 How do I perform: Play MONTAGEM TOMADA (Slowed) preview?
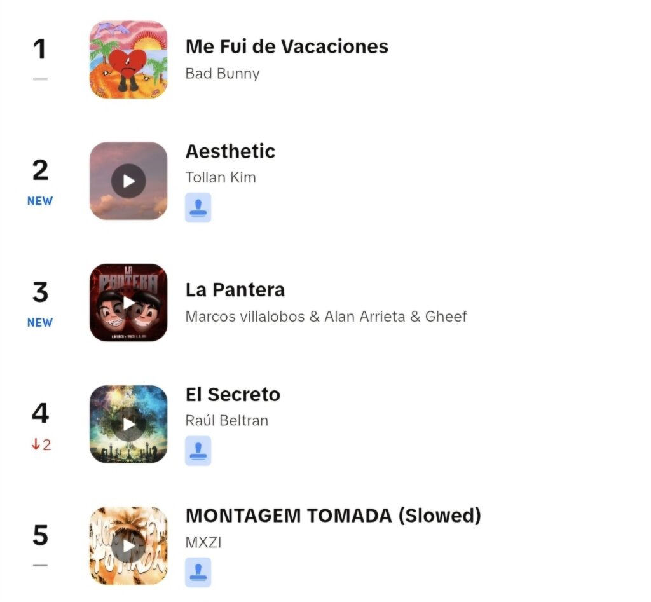coord(128,546)
